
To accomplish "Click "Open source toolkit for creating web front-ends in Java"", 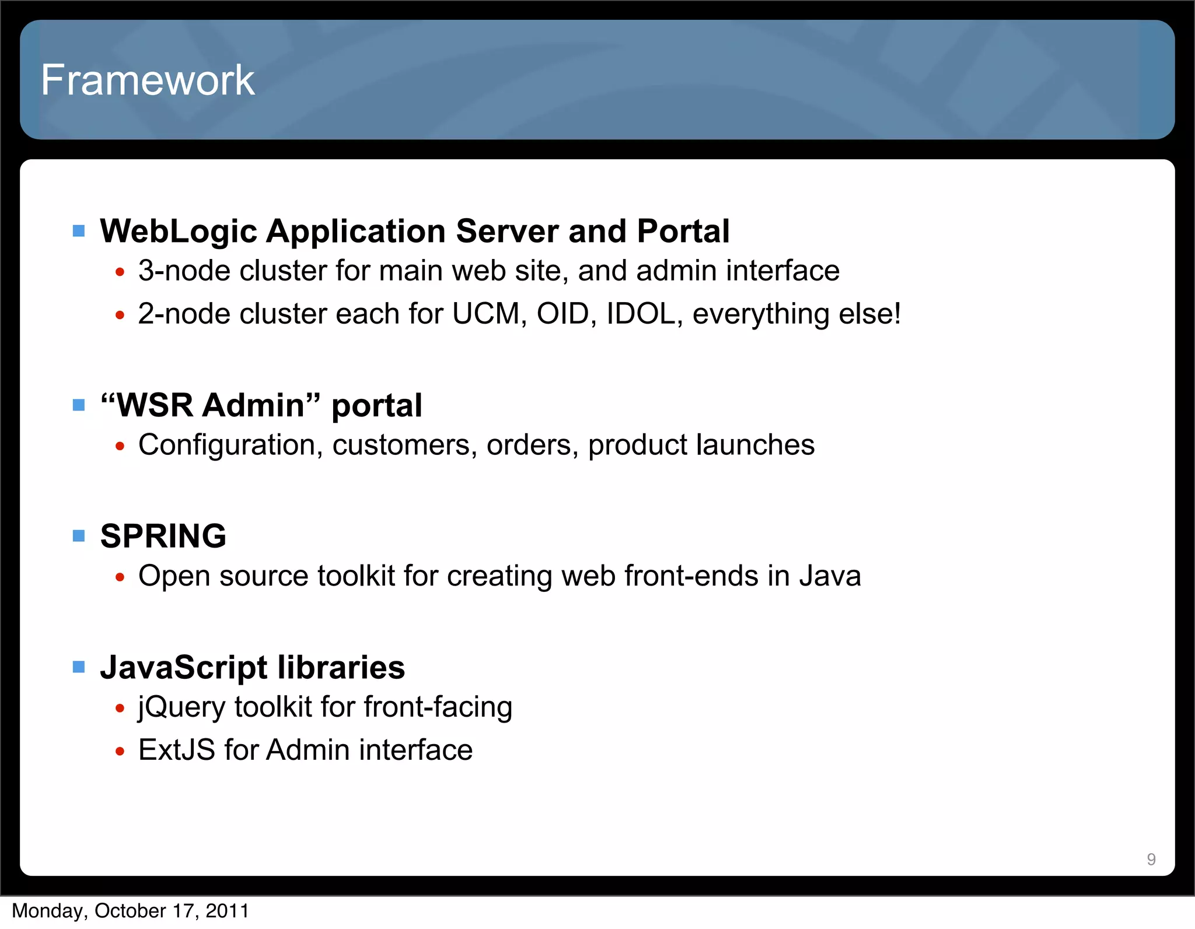I will click(x=499, y=576).
